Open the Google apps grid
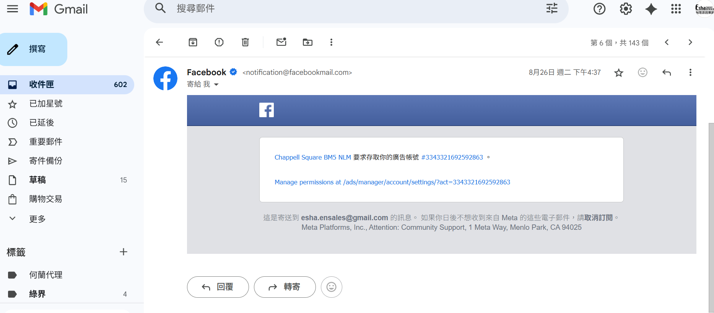Image resolution: width=714 pixels, height=313 pixels. point(676,9)
